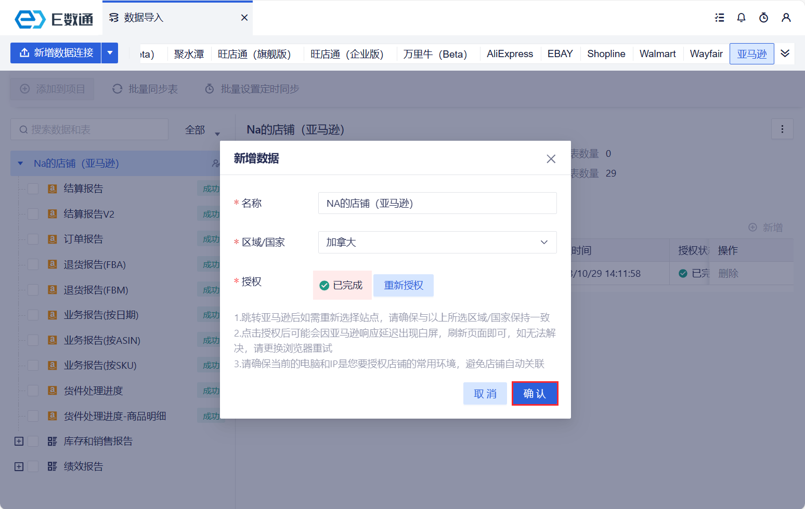Screen dimensions: 805x509
Task: Click 删除 link in authorization table
Action: coord(728,273)
